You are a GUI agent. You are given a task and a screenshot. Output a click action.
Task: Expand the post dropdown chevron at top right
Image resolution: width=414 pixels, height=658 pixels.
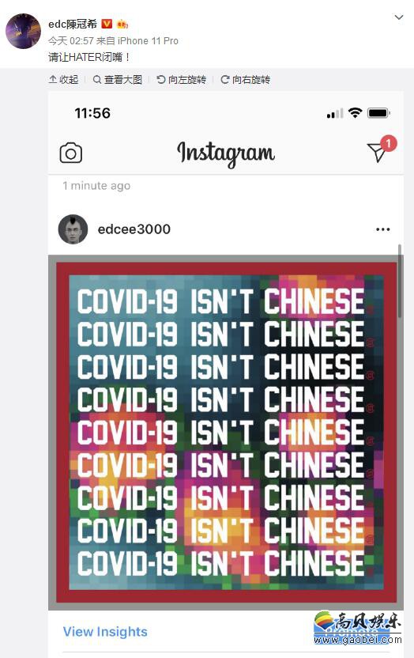[399, 17]
